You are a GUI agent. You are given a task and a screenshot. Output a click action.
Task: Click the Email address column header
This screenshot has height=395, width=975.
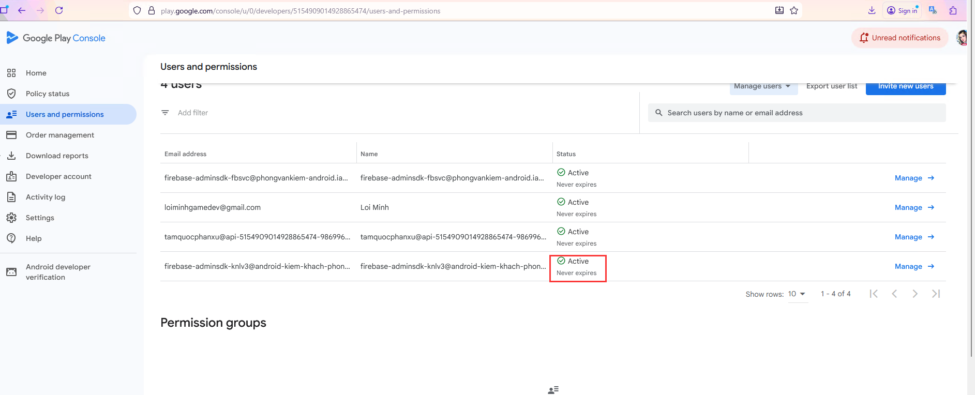(185, 154)
